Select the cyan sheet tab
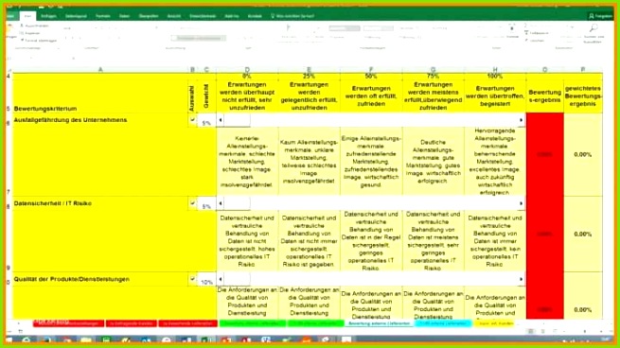This screenshot has width=620, height=348. pos(443,323)
